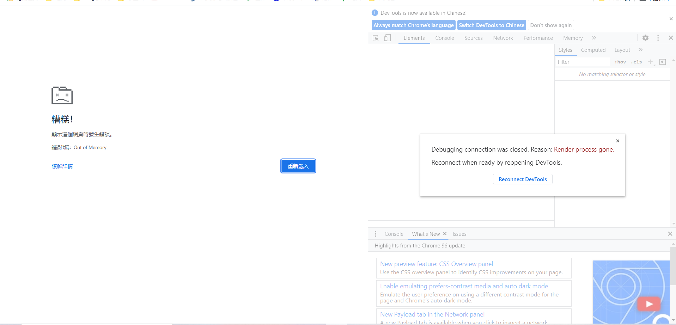Select the Computed sidebar tab
The width and height of the screenshot is (676, 325).
pyautogui.click(x=593, y=50)
